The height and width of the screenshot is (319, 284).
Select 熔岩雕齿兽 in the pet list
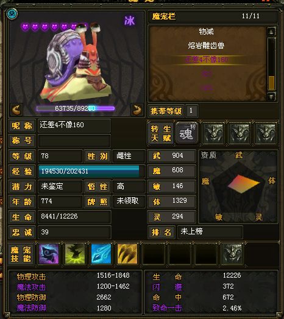point(206,46)
